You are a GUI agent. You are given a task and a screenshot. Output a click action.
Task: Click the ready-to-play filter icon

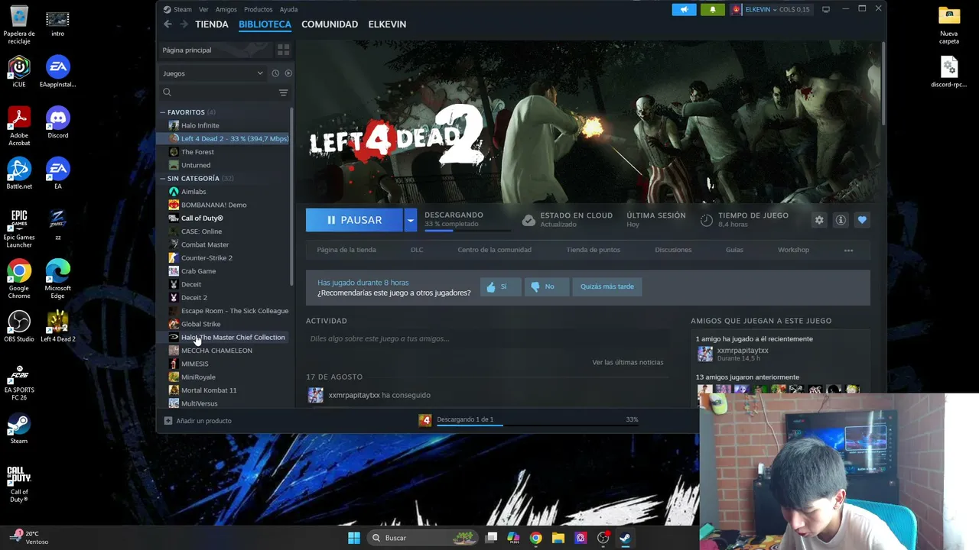(288, 73)
